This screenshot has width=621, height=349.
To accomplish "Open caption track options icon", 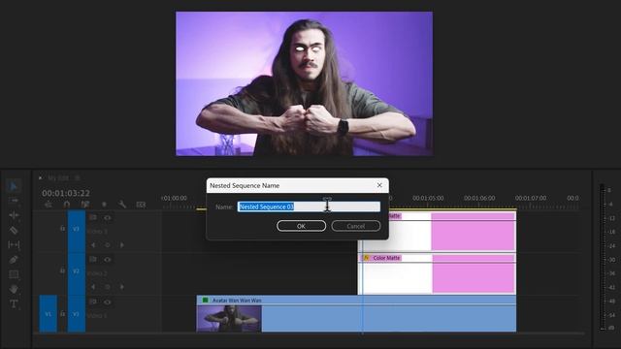I will pos(141,205).
